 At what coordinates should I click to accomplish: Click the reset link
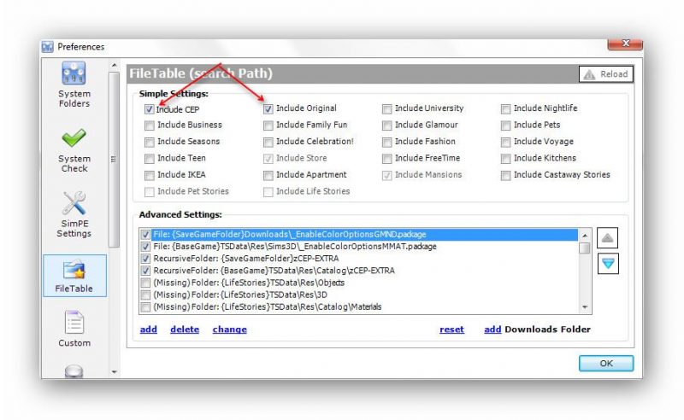tap(451, 330)
